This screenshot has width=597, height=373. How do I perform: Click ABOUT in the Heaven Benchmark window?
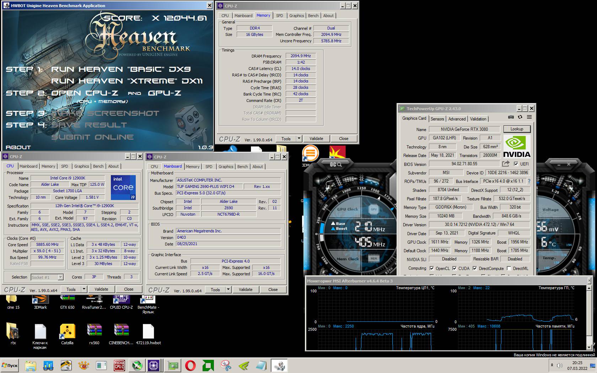coord(18,147)
